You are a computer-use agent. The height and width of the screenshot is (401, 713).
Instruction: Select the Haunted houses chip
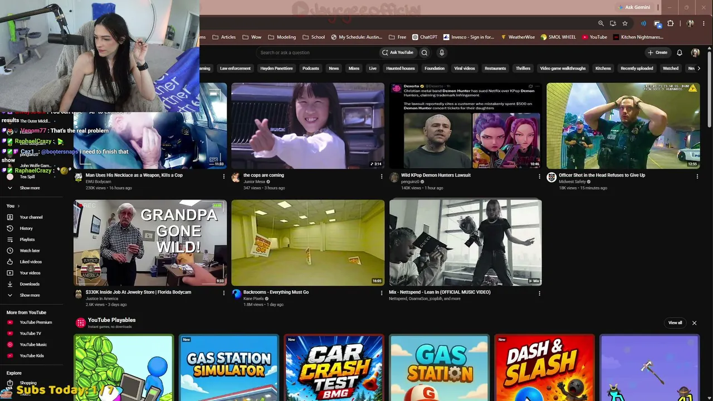[401, 69]
